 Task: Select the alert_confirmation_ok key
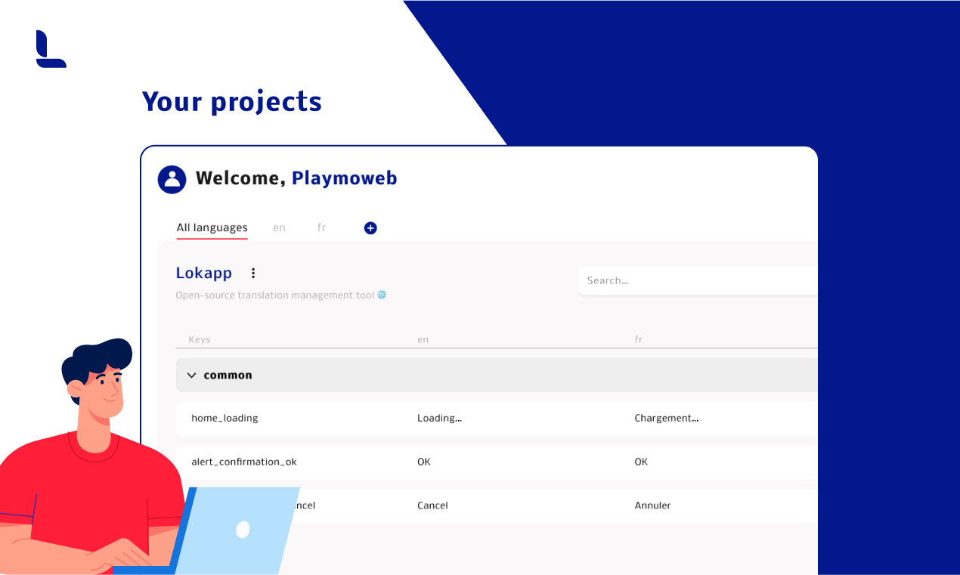[x=244, y=462]
